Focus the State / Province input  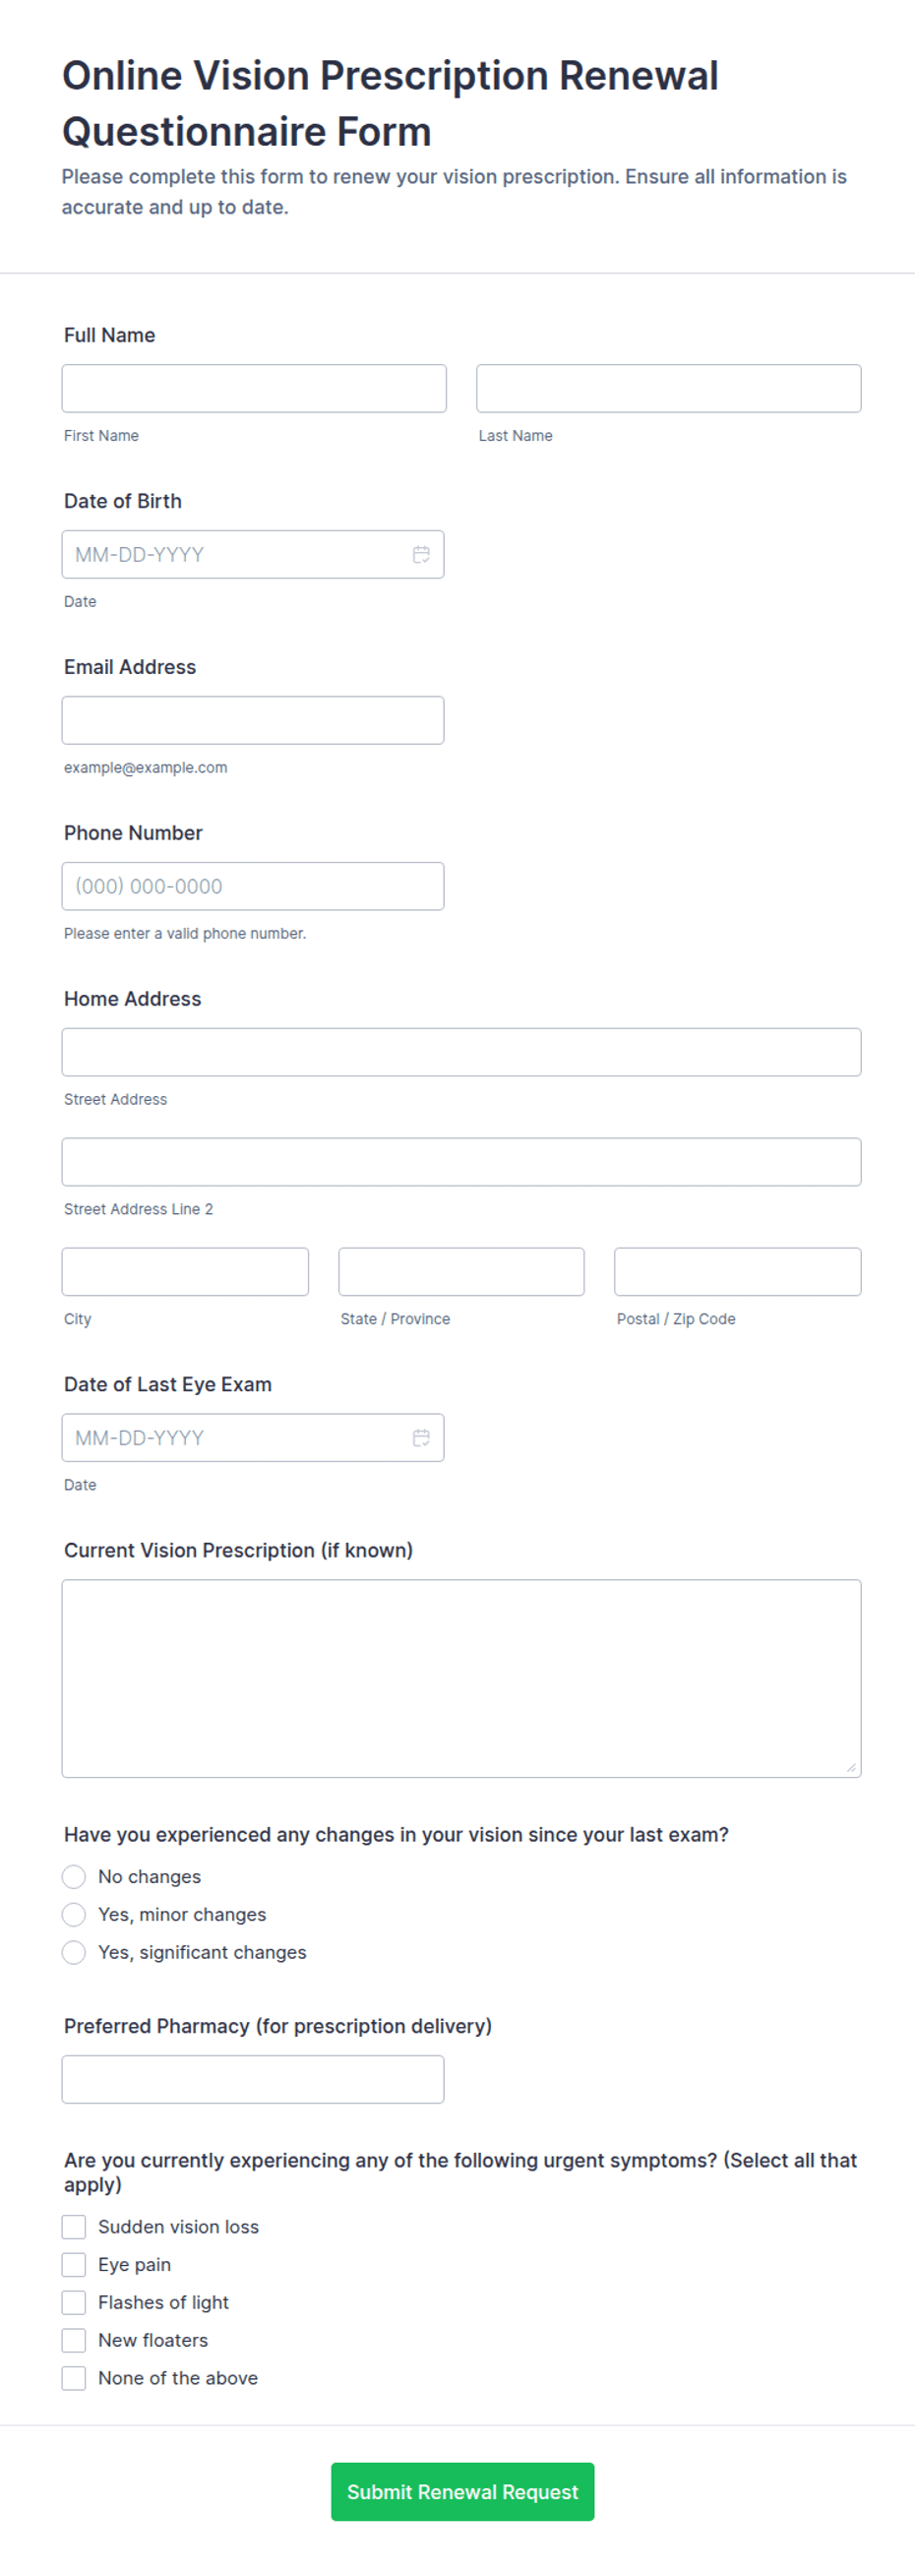click(461, 1272)
